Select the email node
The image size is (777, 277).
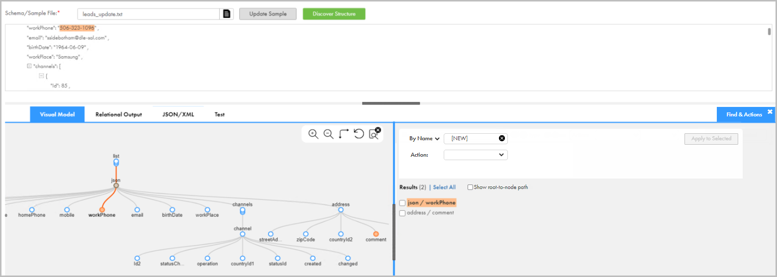tap(137, 210)
